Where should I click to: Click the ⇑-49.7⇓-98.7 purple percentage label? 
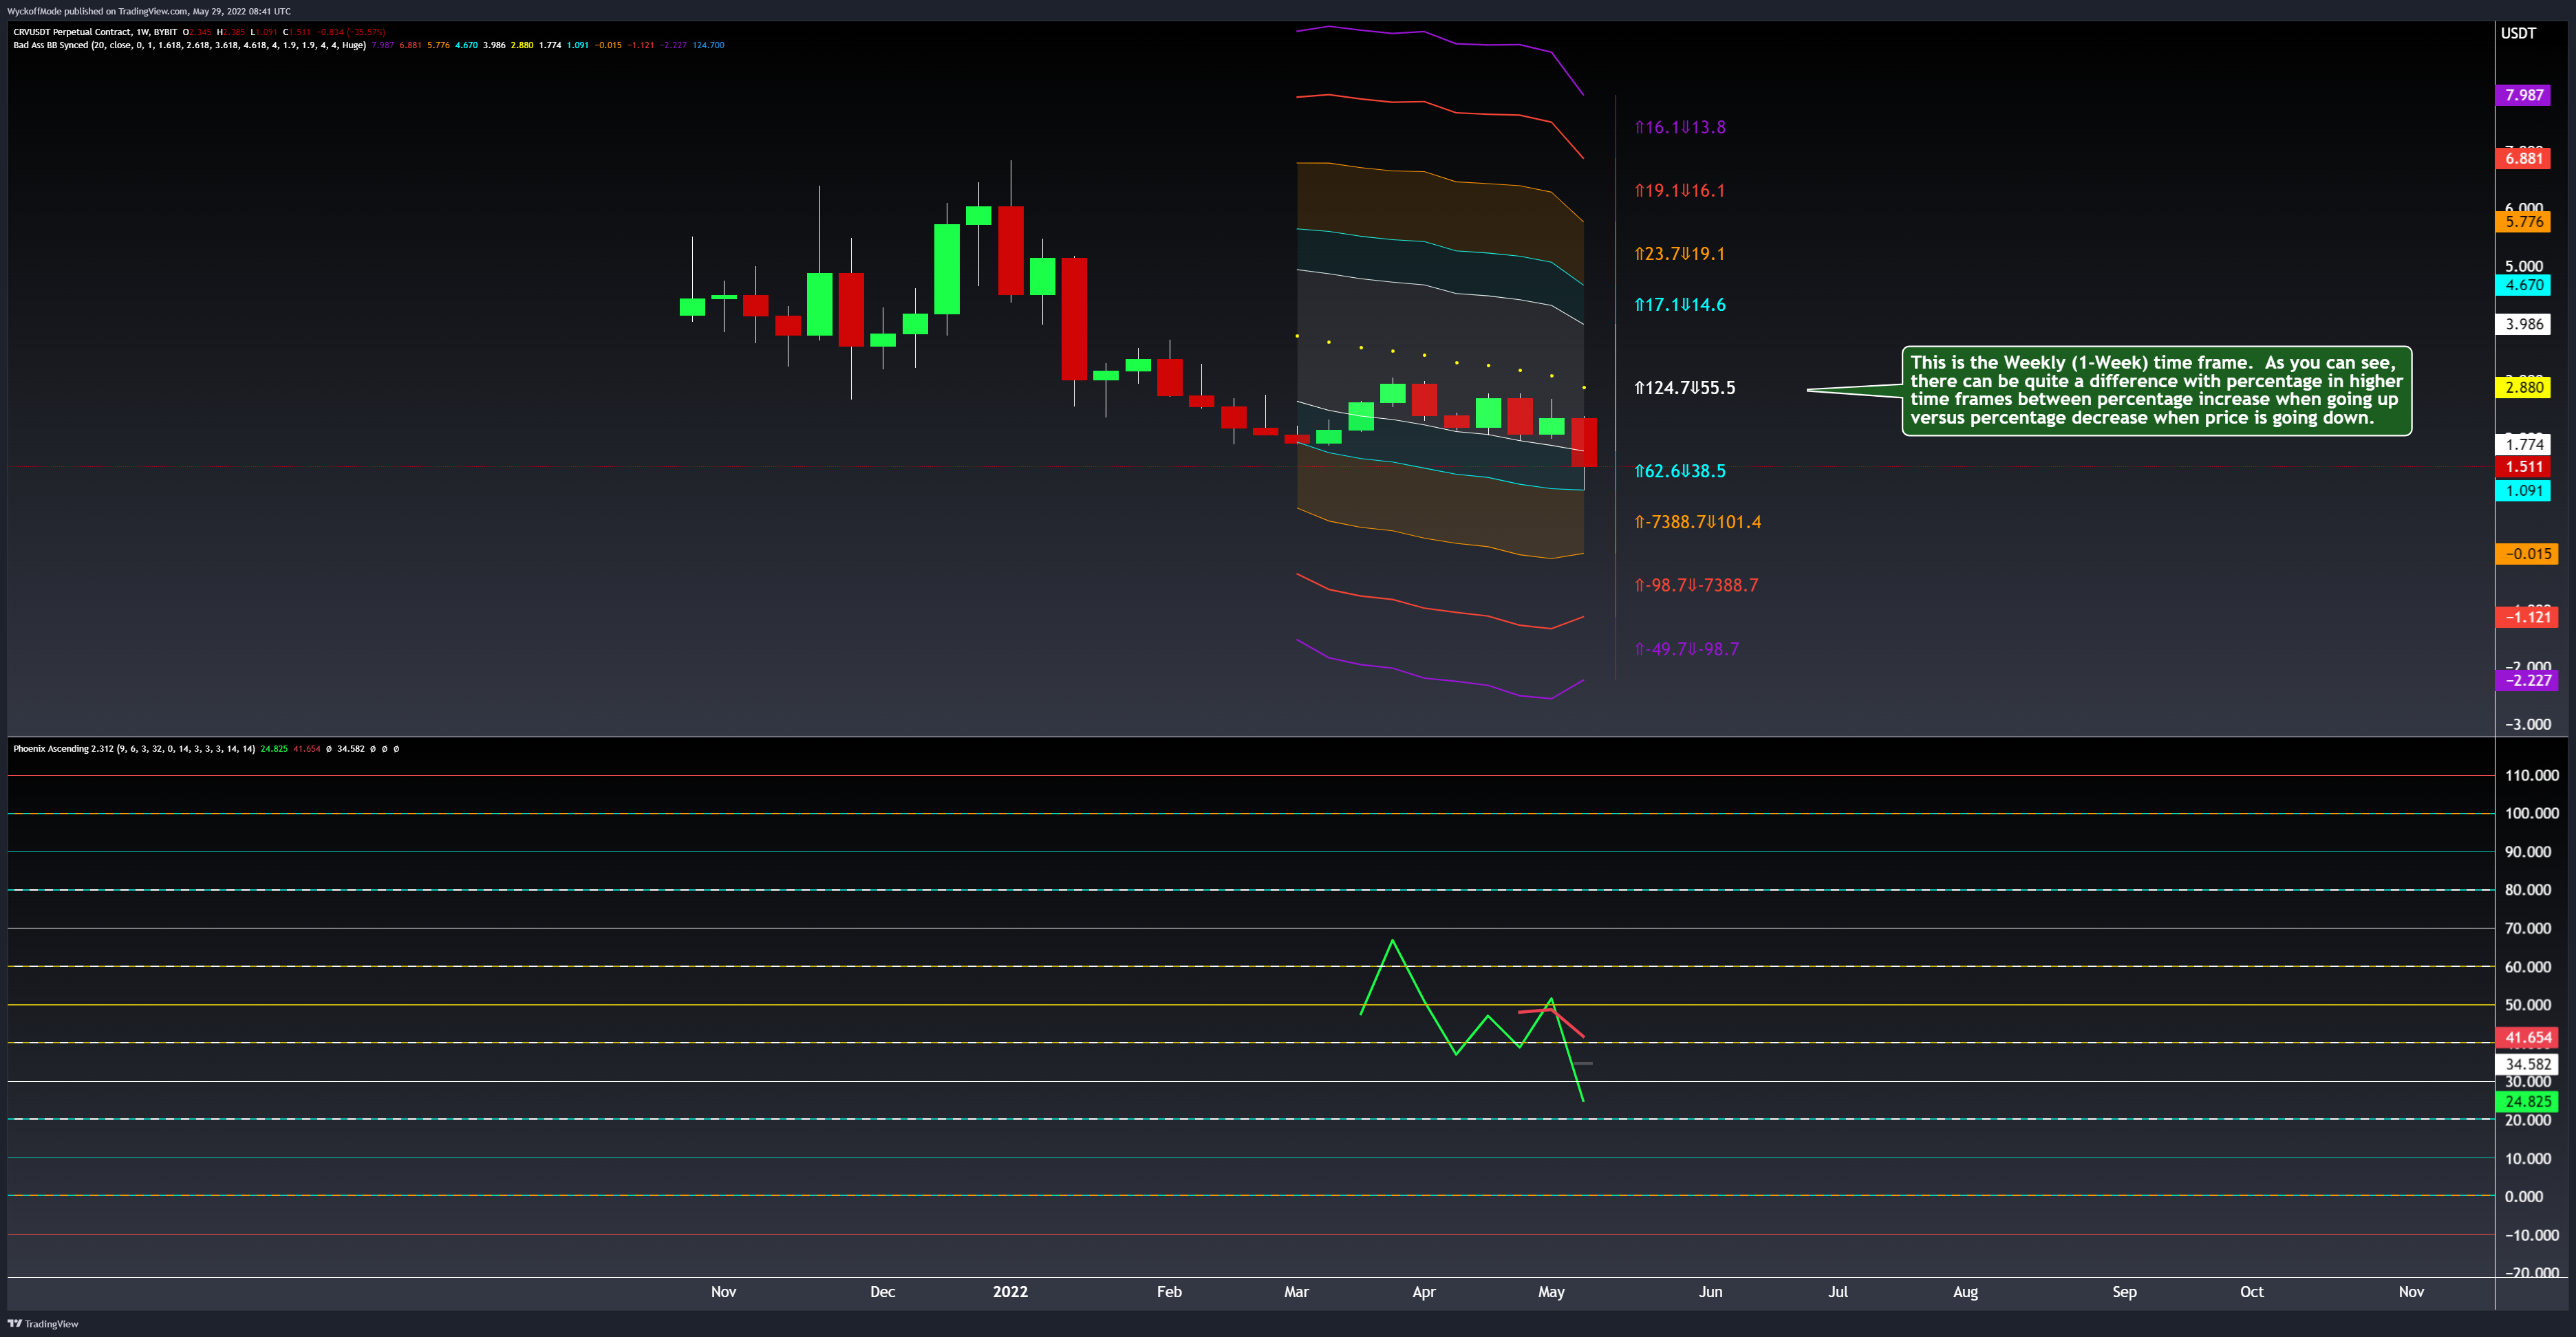coord(1687,649)
